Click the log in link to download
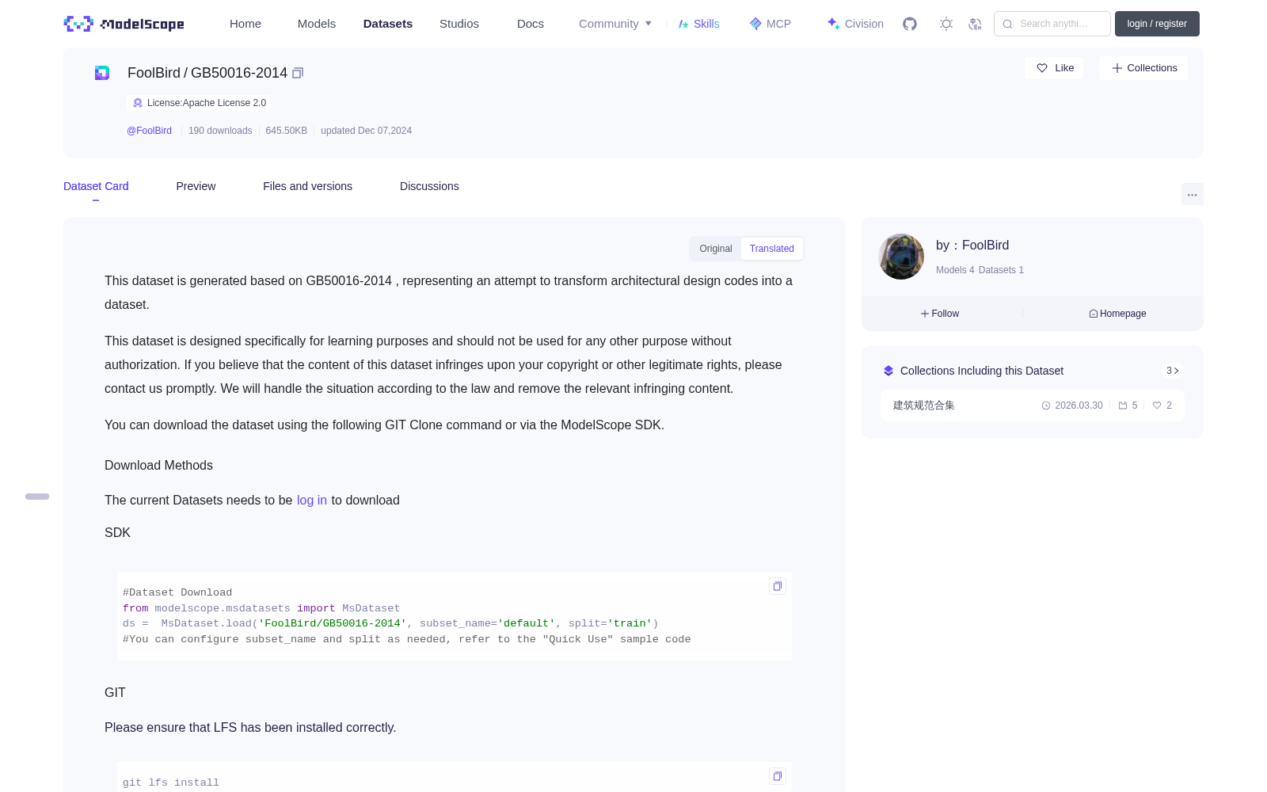The height and width of the screenshot is (792, 1267). pos(312,501)
